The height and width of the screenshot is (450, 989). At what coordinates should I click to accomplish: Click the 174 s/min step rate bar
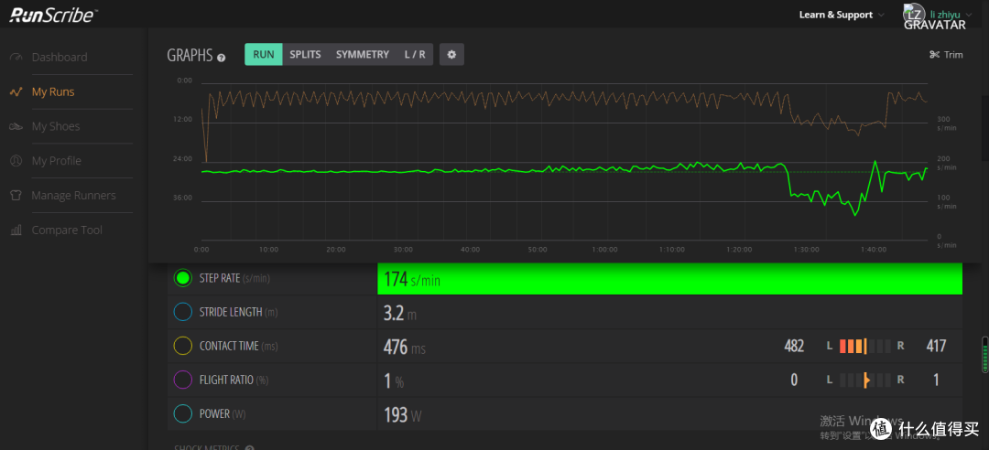point(669,279)
